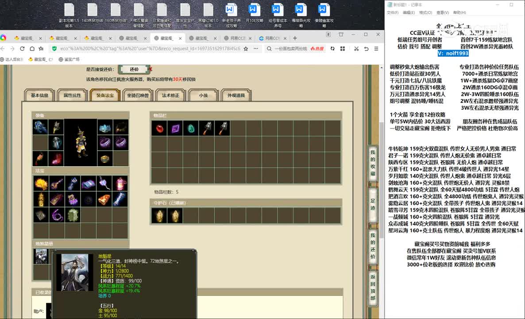525x319 pixels.
Task: Open desktop file 副本攻略1.5版本
Action: pos(69,15)
